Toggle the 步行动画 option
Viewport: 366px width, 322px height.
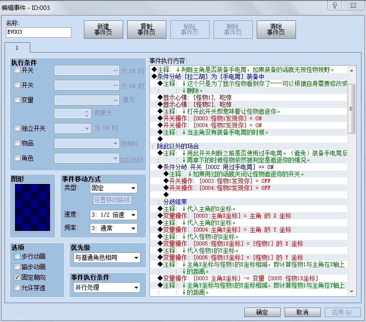17,256
